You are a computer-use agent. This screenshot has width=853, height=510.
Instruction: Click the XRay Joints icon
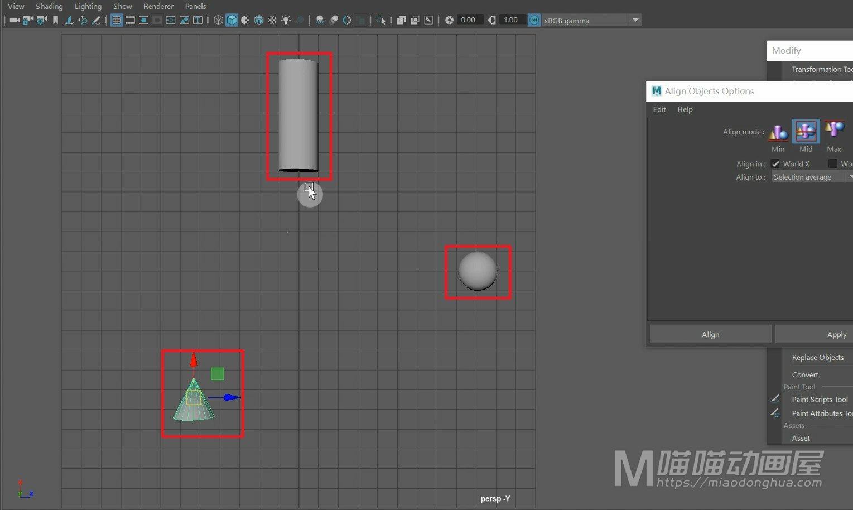pyautogui.click(x=428, y=20)
